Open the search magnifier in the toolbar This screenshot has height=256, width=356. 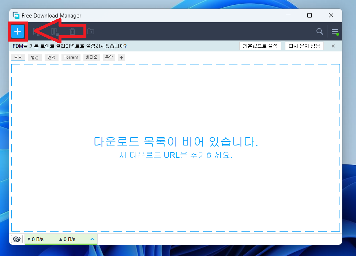click(320, 31)
